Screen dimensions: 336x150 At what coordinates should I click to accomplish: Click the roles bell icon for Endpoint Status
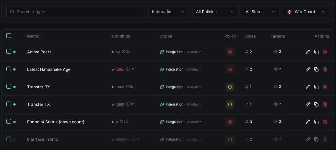tap(247, 122)
